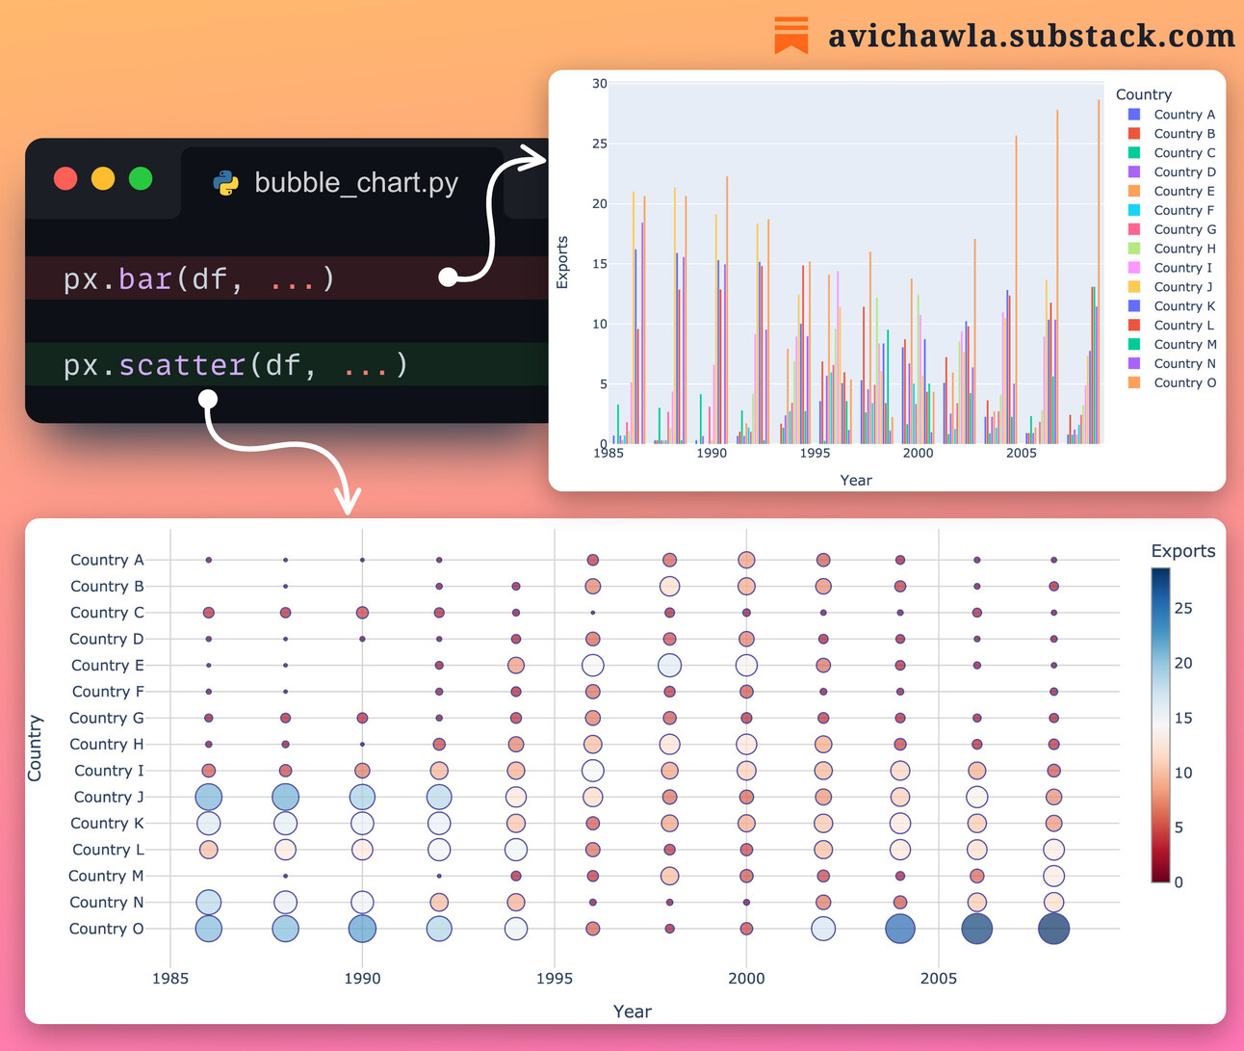Open the code window title bar menu
Viewport: 1244px width, 1051px height.
(x=103, y=178)
